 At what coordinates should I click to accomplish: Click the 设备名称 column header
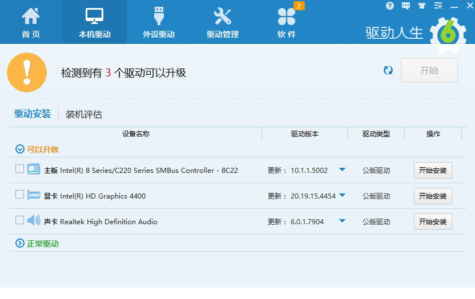[x=136, y=134]
